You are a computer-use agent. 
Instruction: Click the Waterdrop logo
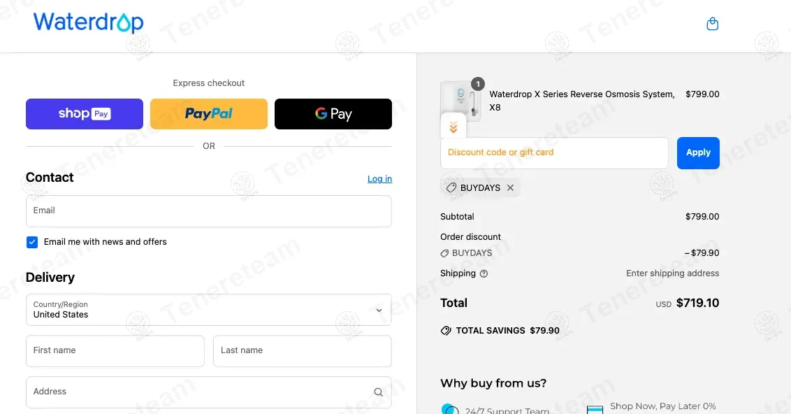click(88, 22)
